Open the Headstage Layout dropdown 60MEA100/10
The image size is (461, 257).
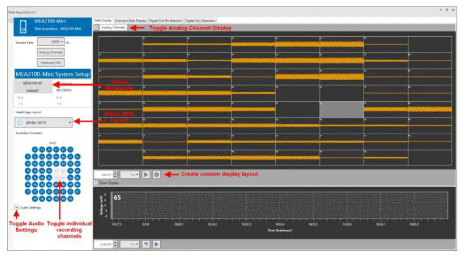pos(44,122)
